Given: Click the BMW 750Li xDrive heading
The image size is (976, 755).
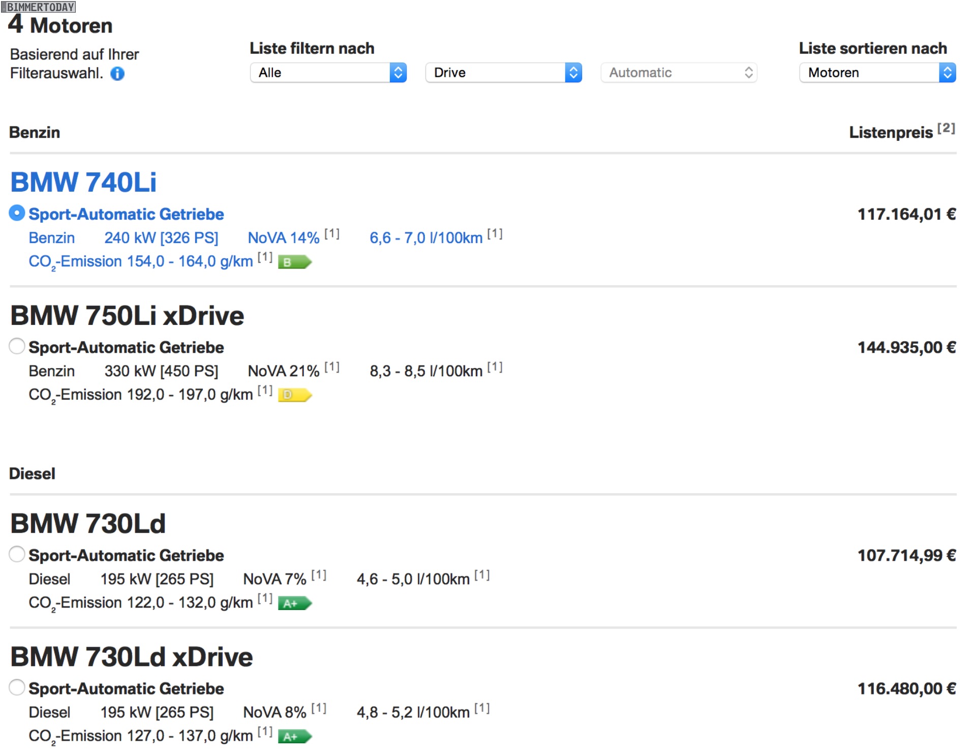Looking at the screenshot, I should click(127, 315).
